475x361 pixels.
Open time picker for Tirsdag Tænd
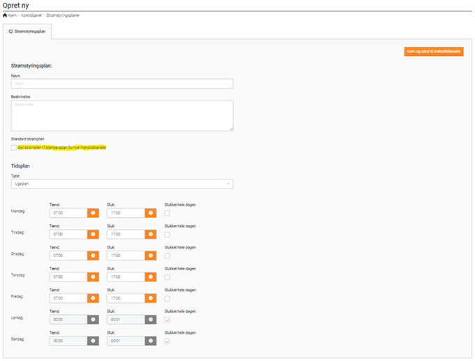pos(93,234)
